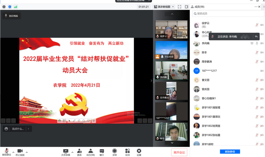Click the 离开会议 leave meeting button

(179, 152)
